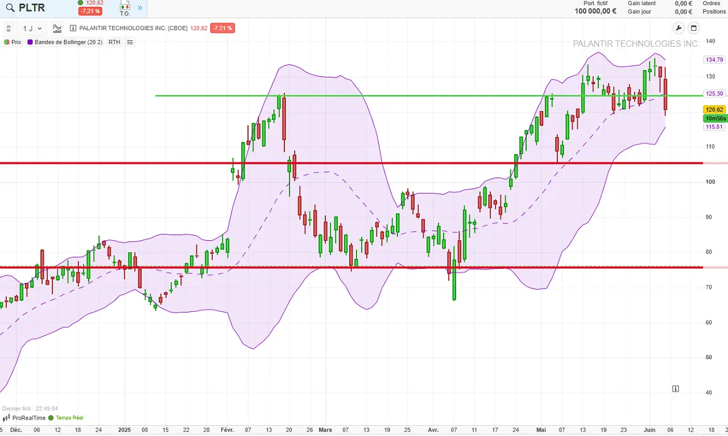This screenshot has width=728, height=436.
Task: Click the 2025 label on the time axis
Action: 124,430
